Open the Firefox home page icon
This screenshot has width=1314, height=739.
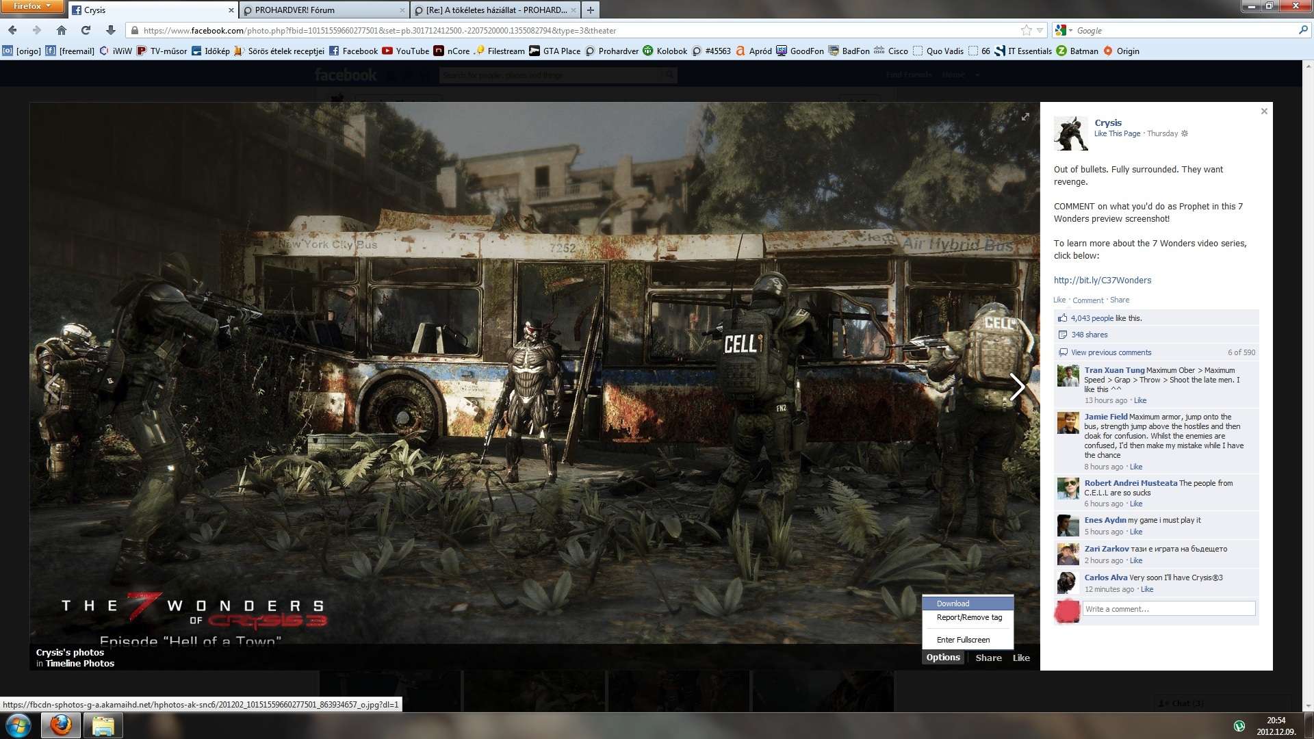coord(62,30)
